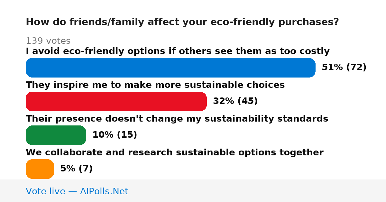Select 'Their presence doesn't change' answer text
The height and width of the screenshot is (202, 386).
pyautogui.click(x=177, y=119)
